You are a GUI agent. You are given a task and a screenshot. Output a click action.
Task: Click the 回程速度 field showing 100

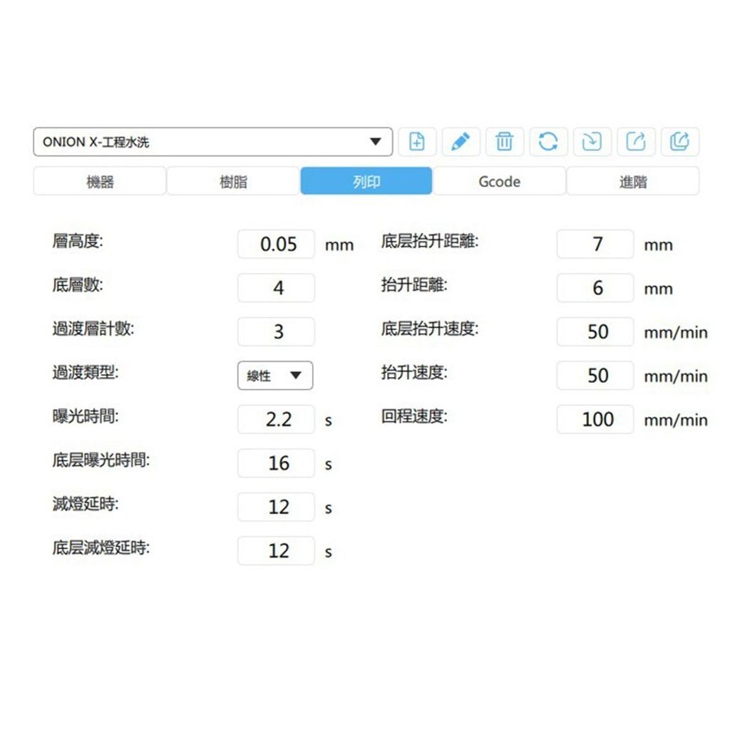(595, 419)
